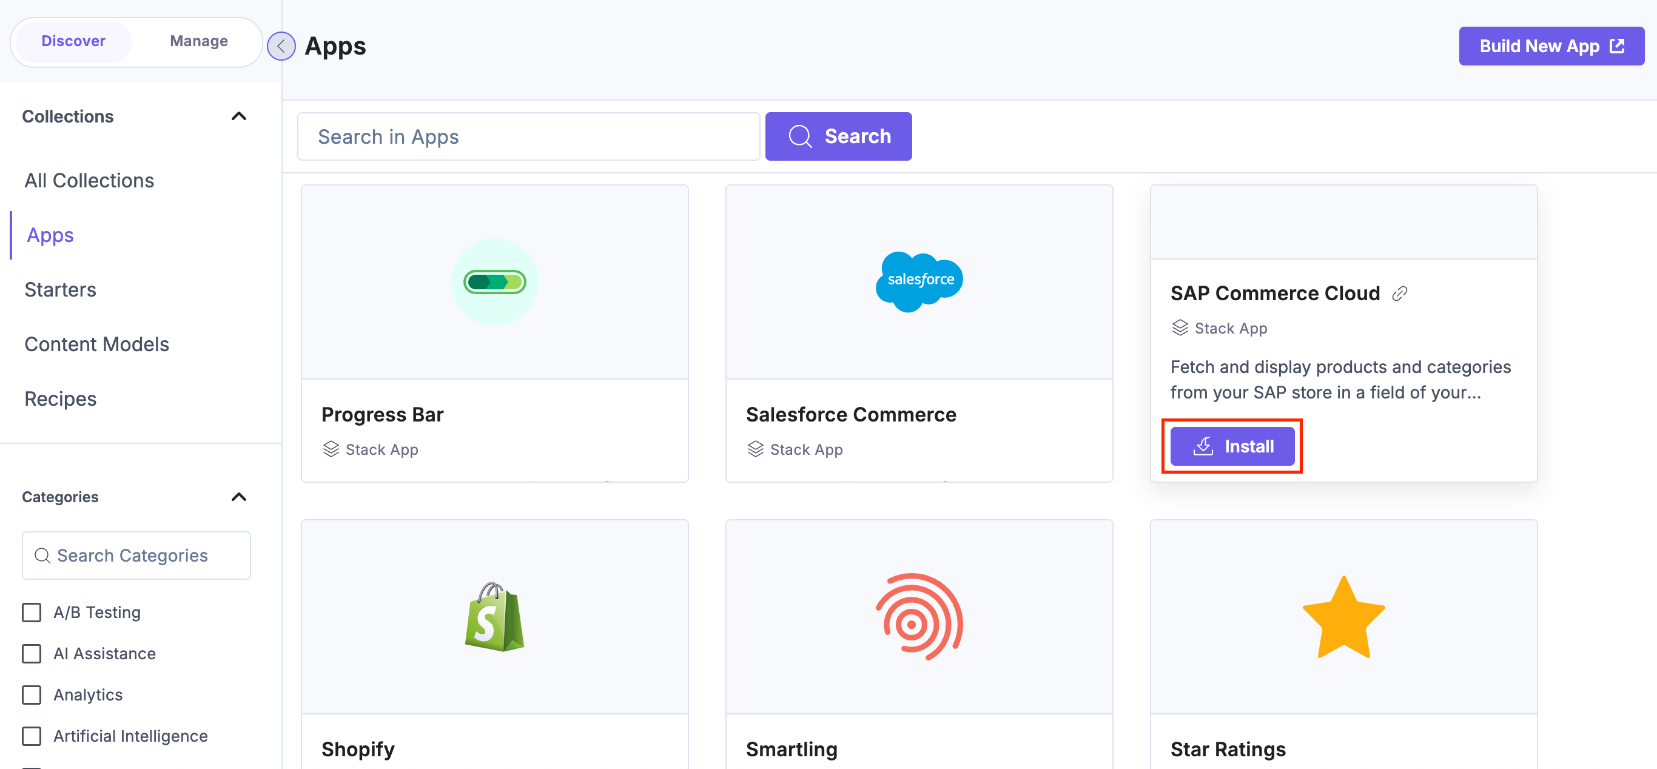Open the Shopify app title
This screenshot has height=769, width=1657.
(x=358, y=750)
